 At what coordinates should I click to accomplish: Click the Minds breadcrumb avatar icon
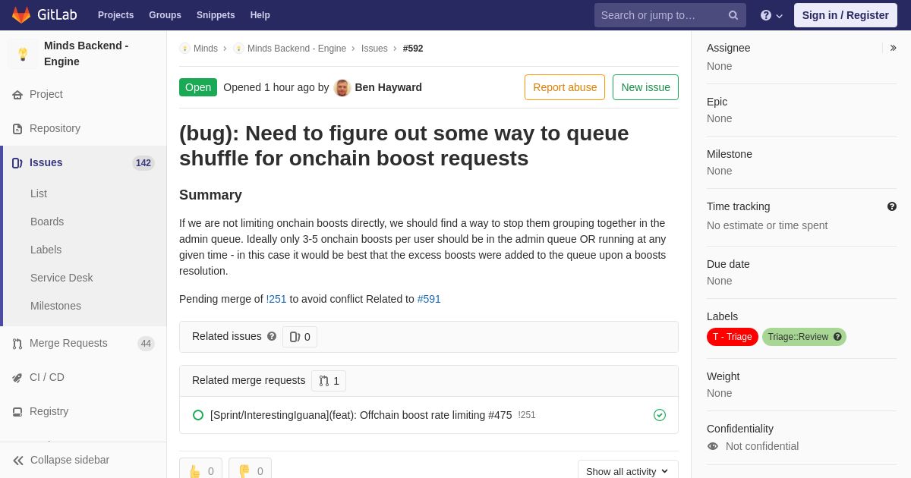(x=184, y=49)
